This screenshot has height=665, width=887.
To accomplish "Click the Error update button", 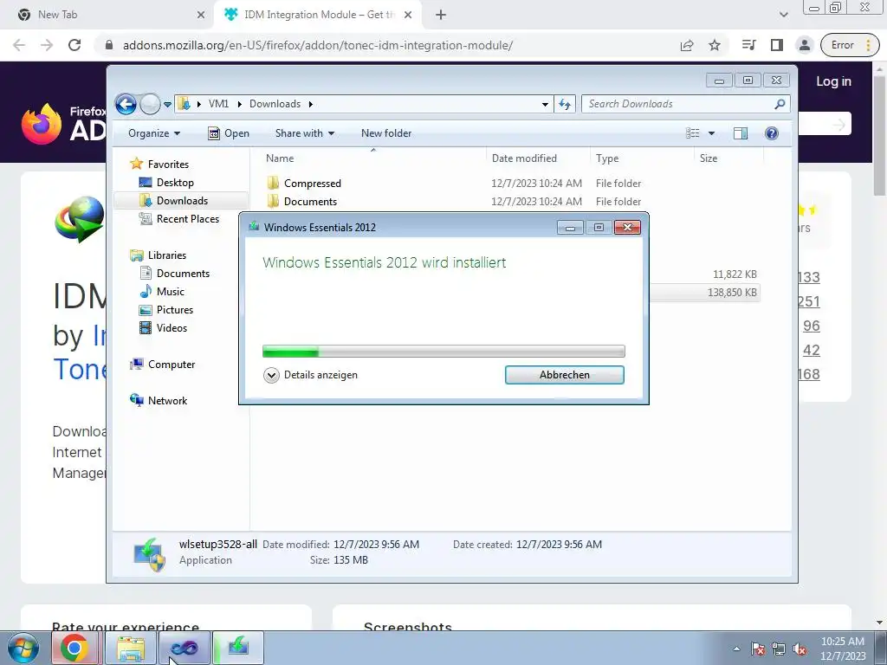I will point(850,45).
